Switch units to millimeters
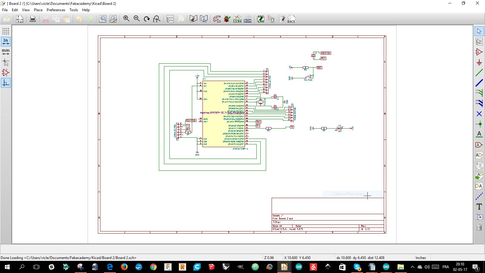The width and height of the screenshot is (485, 273). click(x=6, y=52)
